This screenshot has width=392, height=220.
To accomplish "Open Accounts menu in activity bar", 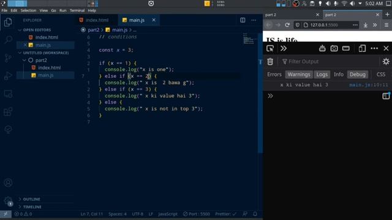I will [x=8, y=183].
